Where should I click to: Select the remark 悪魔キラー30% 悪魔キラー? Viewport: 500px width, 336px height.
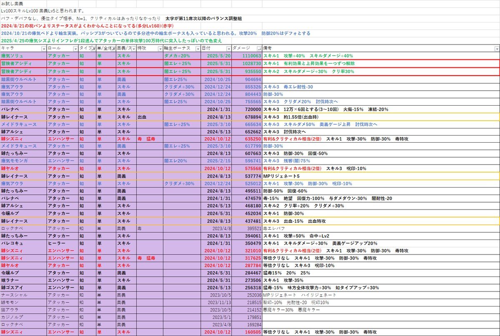point(292,310)
